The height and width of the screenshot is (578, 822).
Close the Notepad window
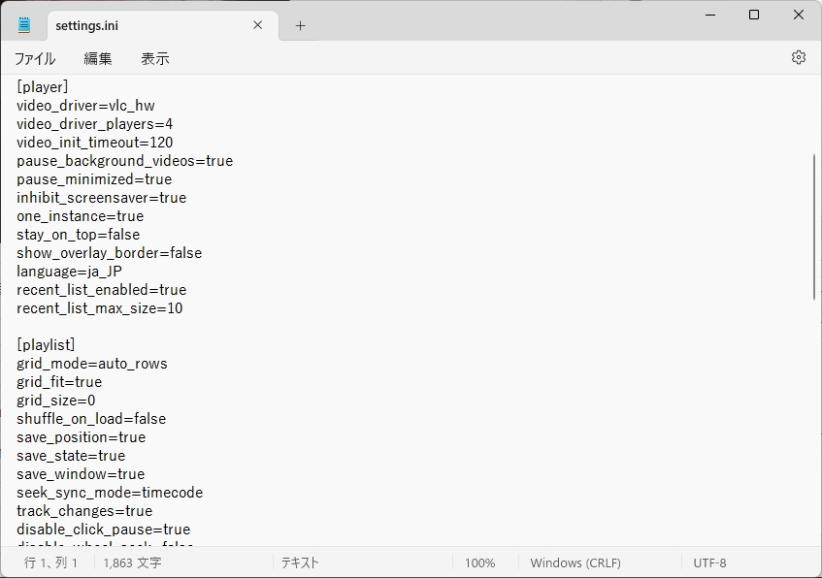pos(798,15)
